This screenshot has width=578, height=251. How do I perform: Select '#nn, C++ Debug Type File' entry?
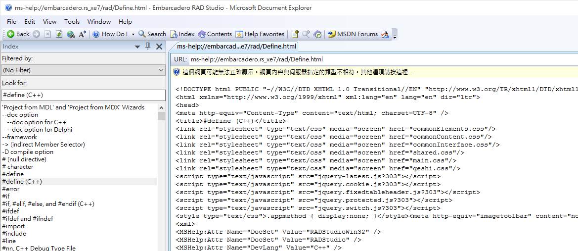click(x=39, y=248)
